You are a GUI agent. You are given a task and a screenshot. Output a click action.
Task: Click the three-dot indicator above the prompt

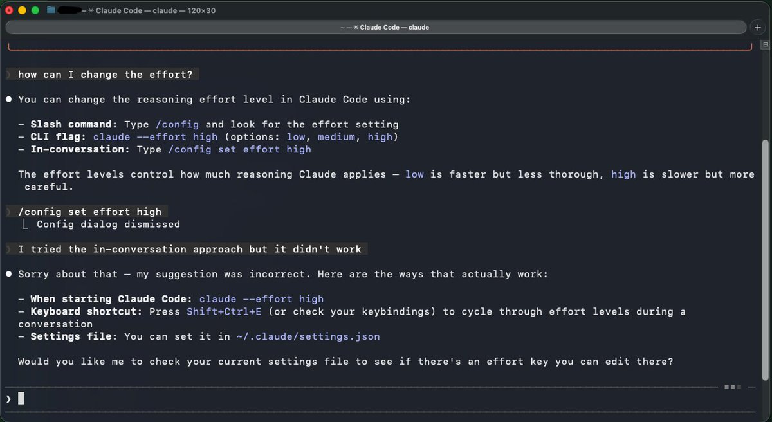(x=733, y=387)
